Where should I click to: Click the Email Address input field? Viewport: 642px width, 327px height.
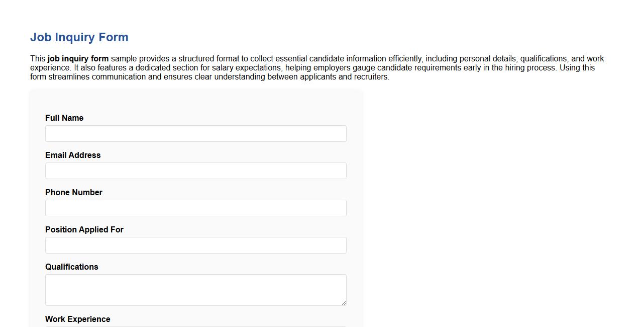point(195,171)
